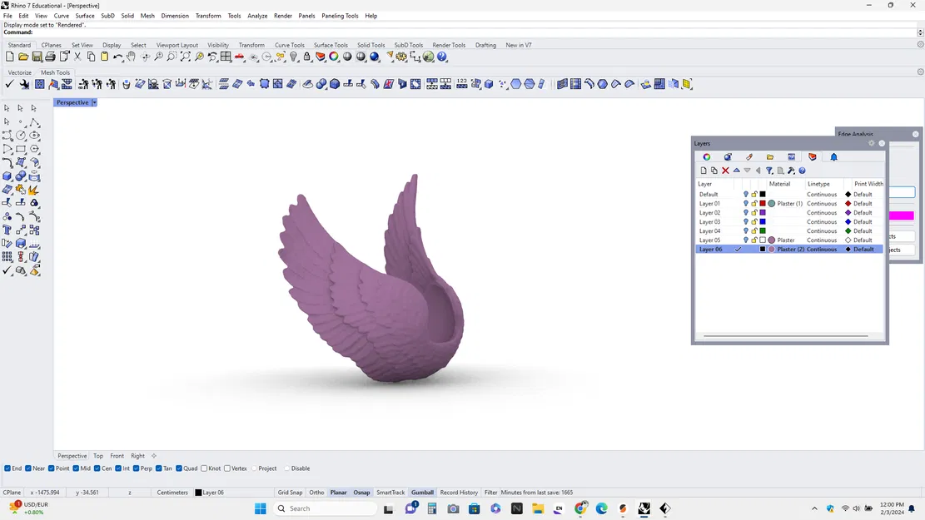Click the green color swatch of Layer 04
Viewport: 925px width, 520px height.
pos(762,231)
